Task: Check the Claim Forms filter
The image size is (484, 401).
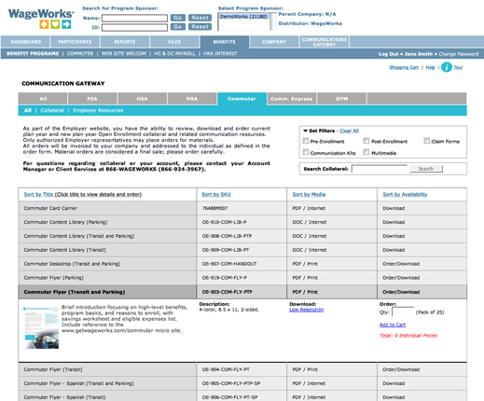Action: (427, 141)
